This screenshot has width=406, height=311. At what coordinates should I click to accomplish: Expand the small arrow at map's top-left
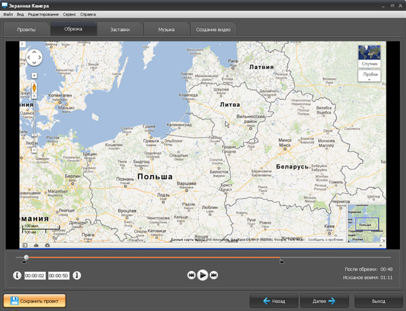(23, 45)
